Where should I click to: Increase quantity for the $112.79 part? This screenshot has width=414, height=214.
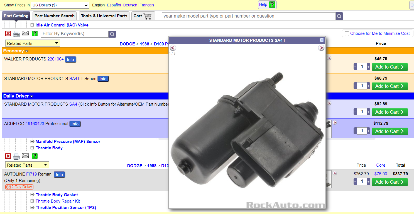click(x=369, y=131)
